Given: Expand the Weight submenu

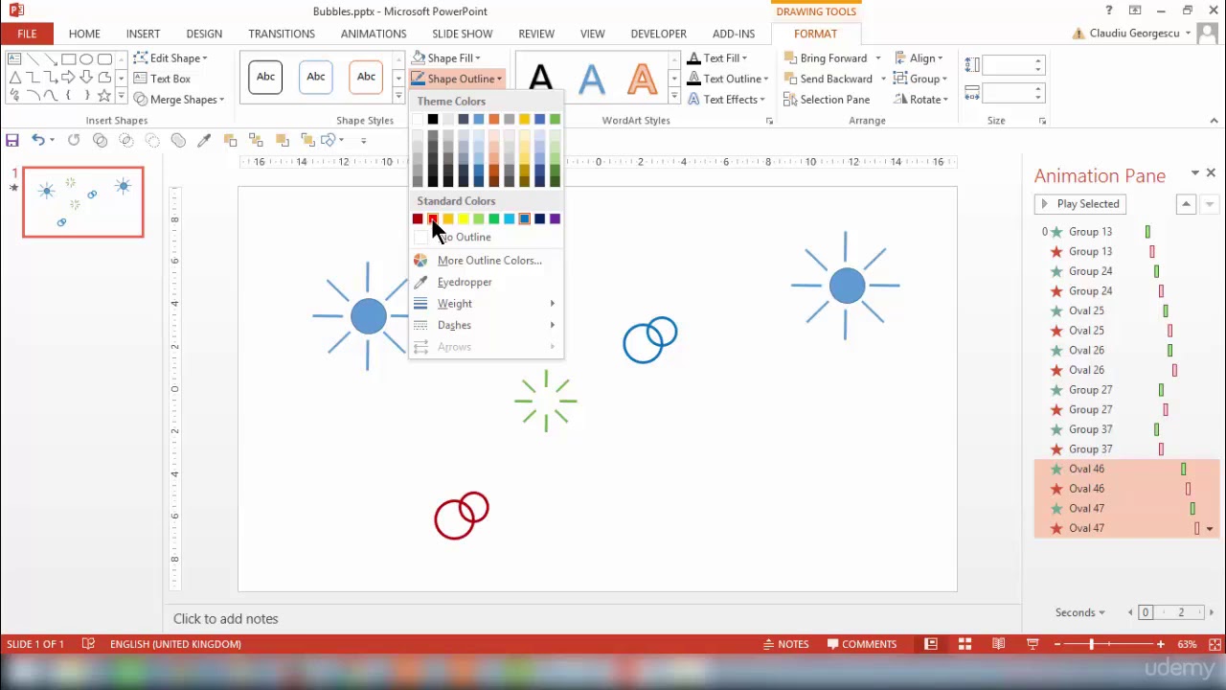Looking at the screenshot, I should coord(486,304).
